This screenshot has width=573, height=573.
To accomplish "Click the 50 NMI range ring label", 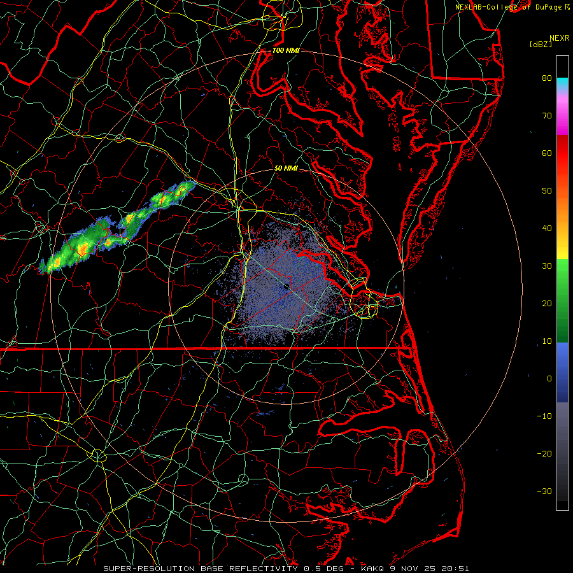I will [x=286, y=168].
